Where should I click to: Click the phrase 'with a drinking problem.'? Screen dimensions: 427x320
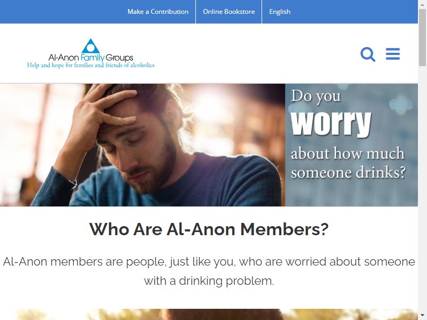(209, 281)
